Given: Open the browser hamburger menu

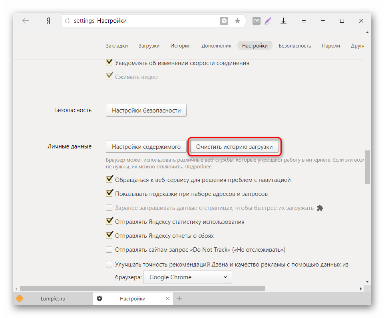Looking at the screenshot, I should (x=303, y=21).
